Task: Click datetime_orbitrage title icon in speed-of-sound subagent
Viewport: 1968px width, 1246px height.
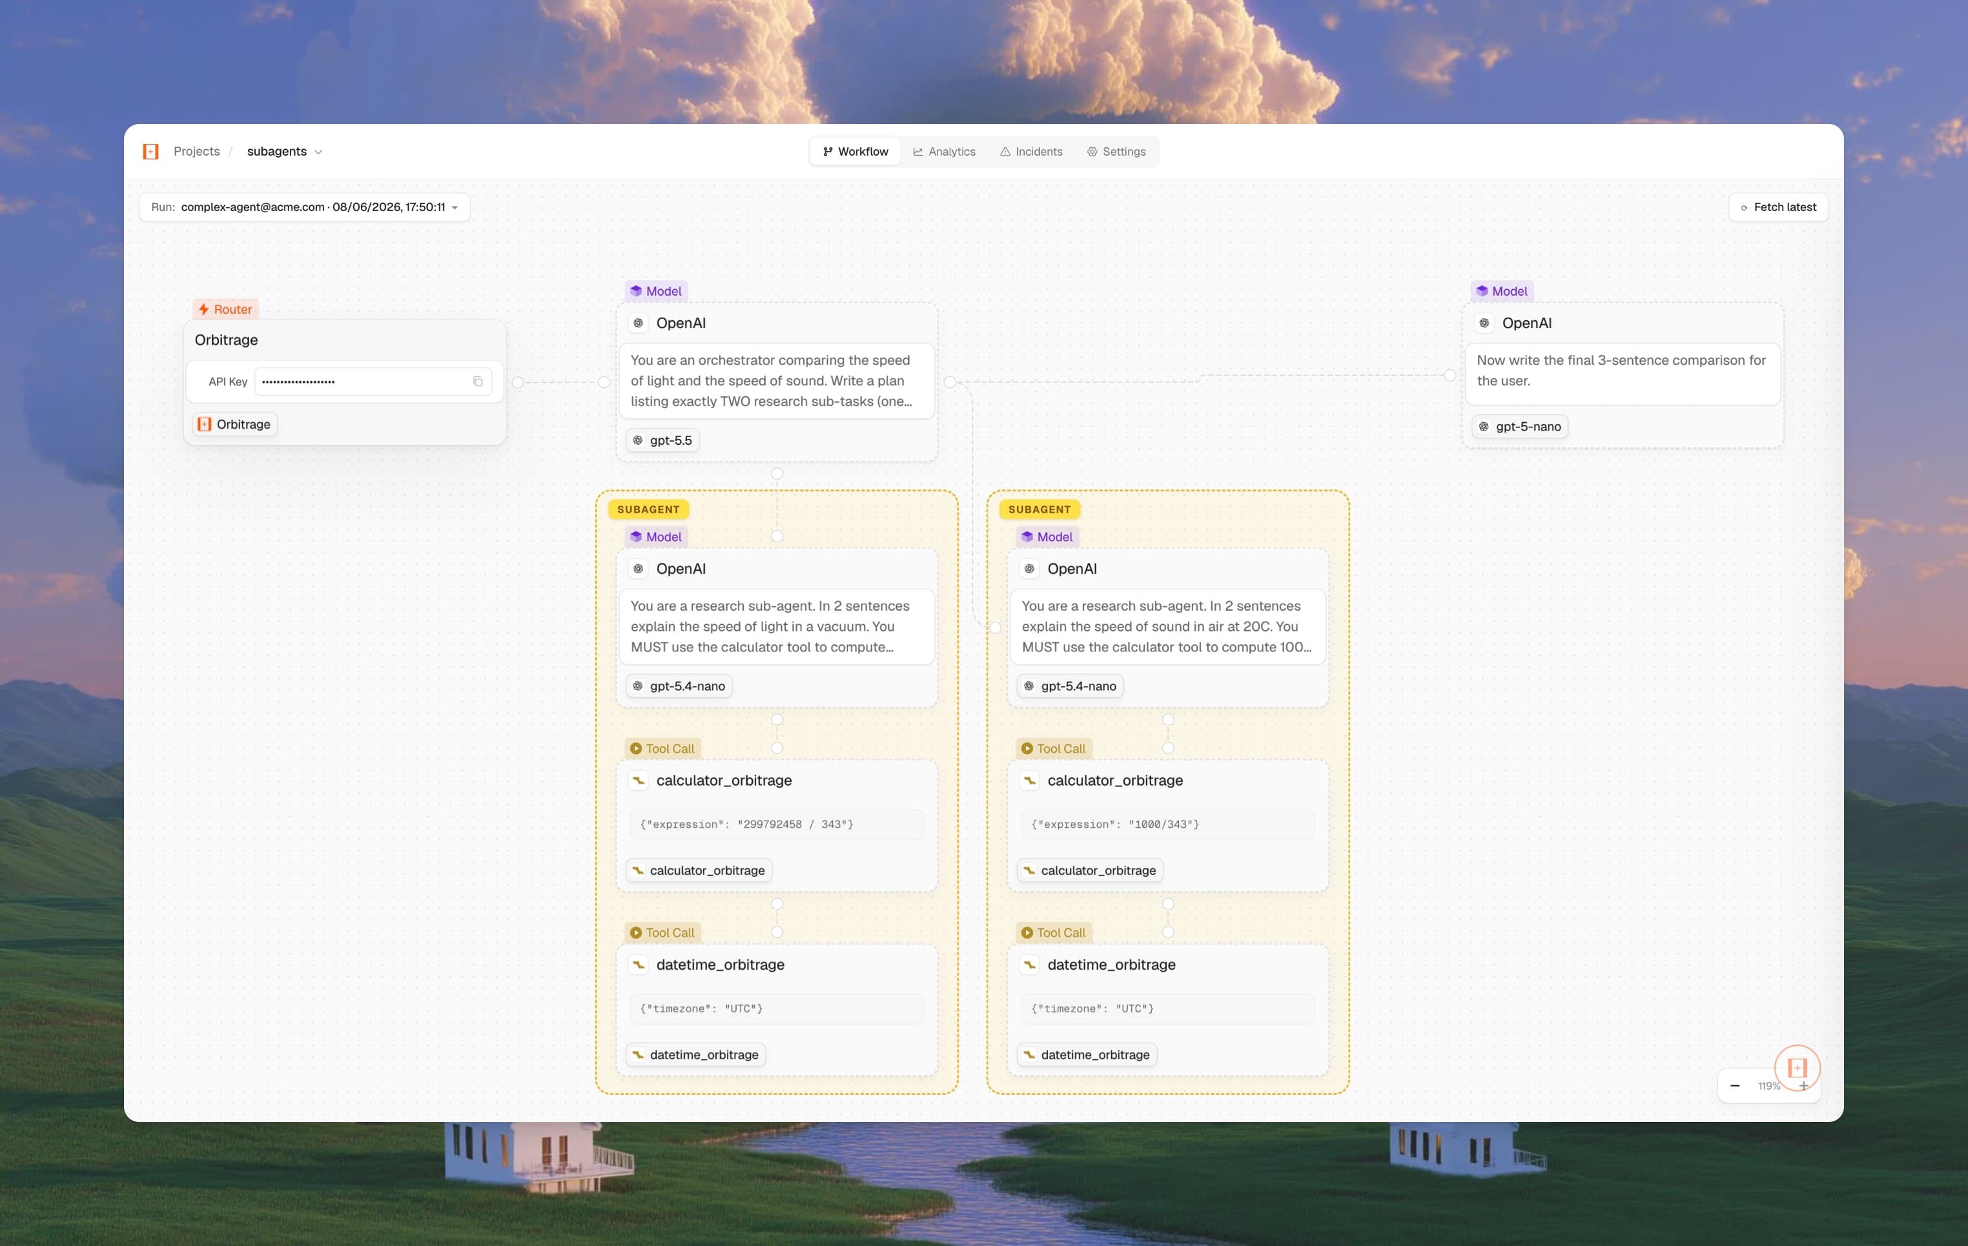Action: coord(1030,965)
